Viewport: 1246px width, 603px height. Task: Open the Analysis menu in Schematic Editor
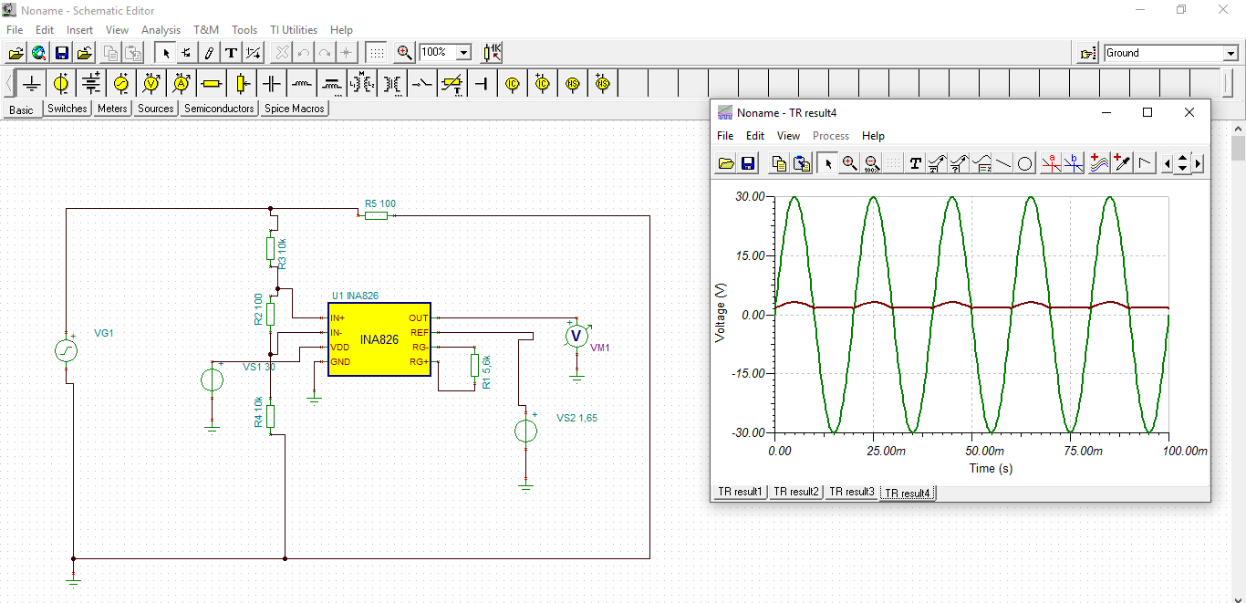[x=161, y=30]
